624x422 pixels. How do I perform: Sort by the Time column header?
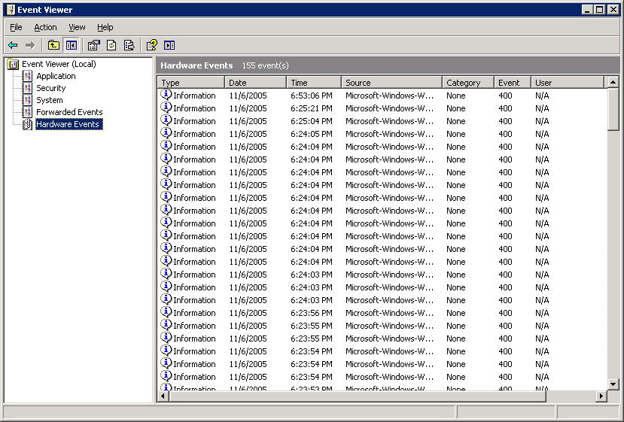point(314,82)
